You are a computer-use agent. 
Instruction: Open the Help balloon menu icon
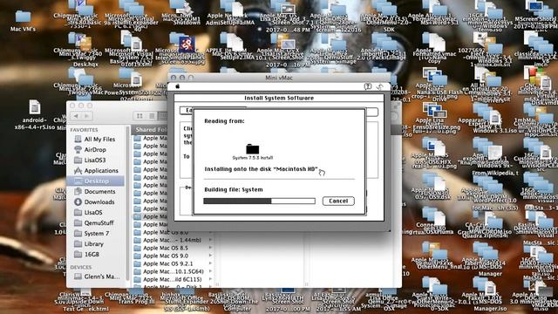(368, 86)
